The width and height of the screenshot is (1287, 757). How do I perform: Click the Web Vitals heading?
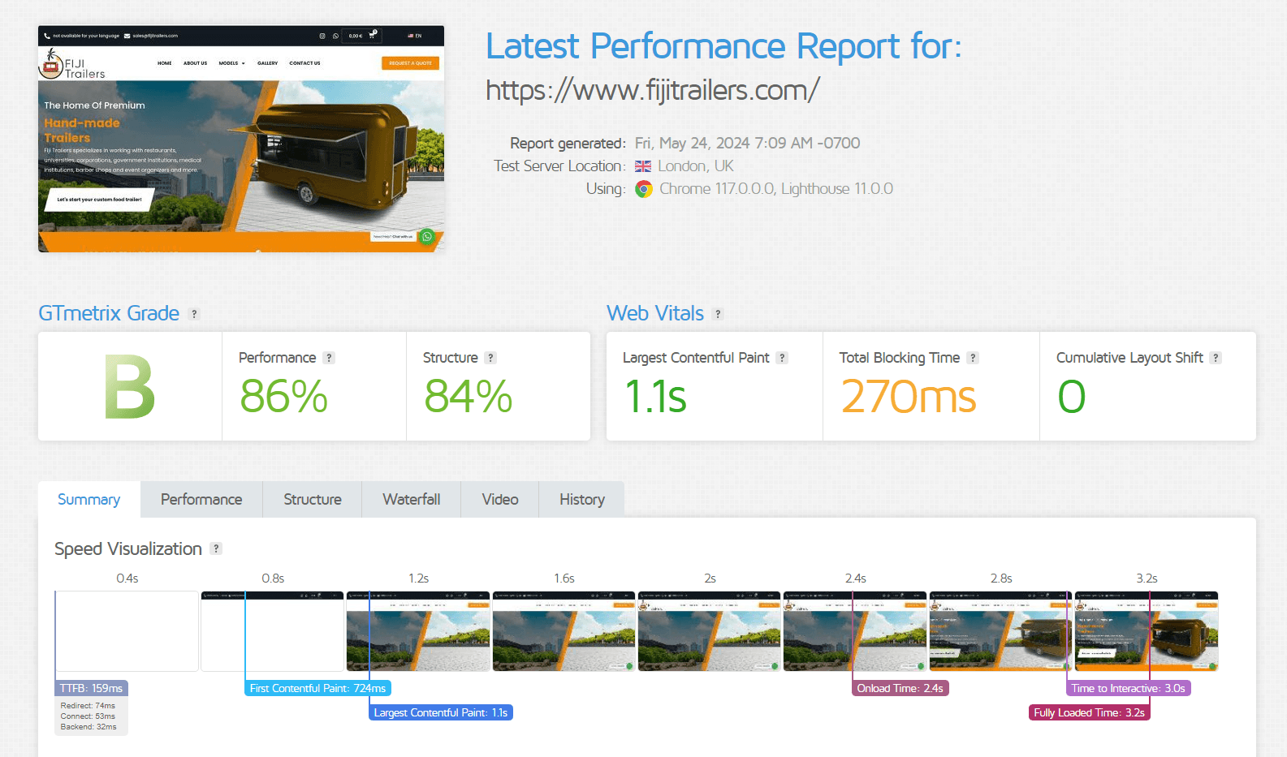pyautogui.click(x=655, y=313)
